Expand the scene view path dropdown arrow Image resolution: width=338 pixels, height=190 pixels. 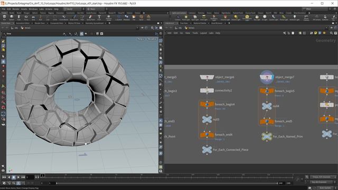[x=137, y=28]
